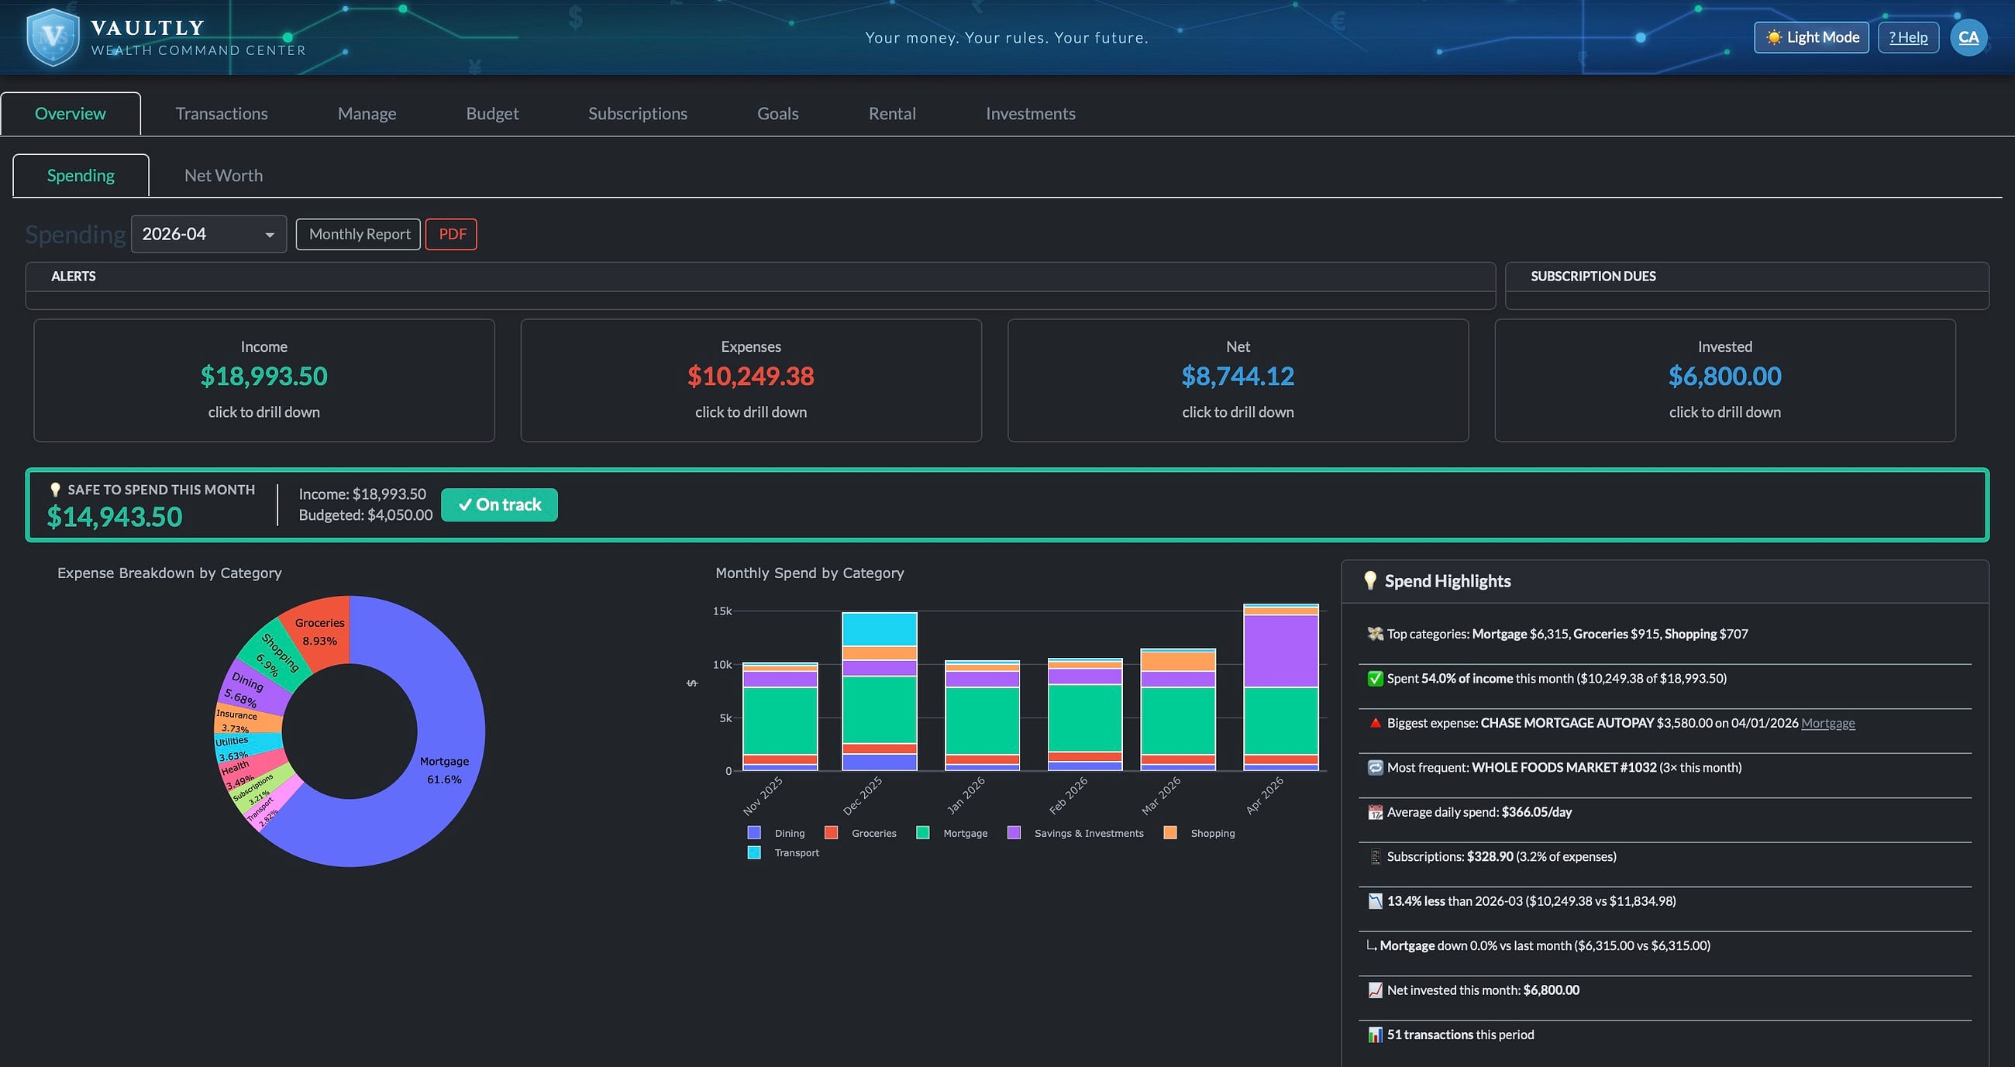
Task: Click the On track status badge
Action: coord(499,504)
